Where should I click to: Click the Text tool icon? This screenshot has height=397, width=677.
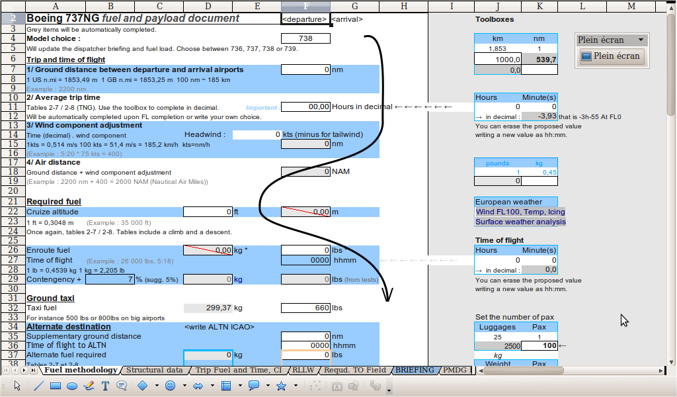[x=105, y=386]
